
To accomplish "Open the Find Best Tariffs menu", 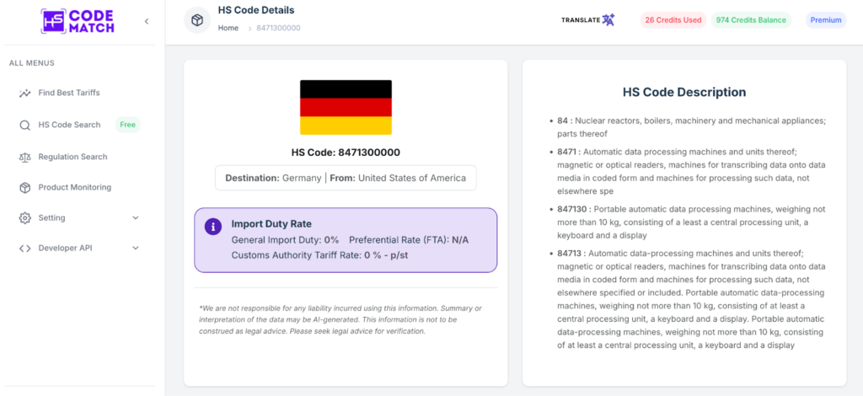I will click(69, 93).
